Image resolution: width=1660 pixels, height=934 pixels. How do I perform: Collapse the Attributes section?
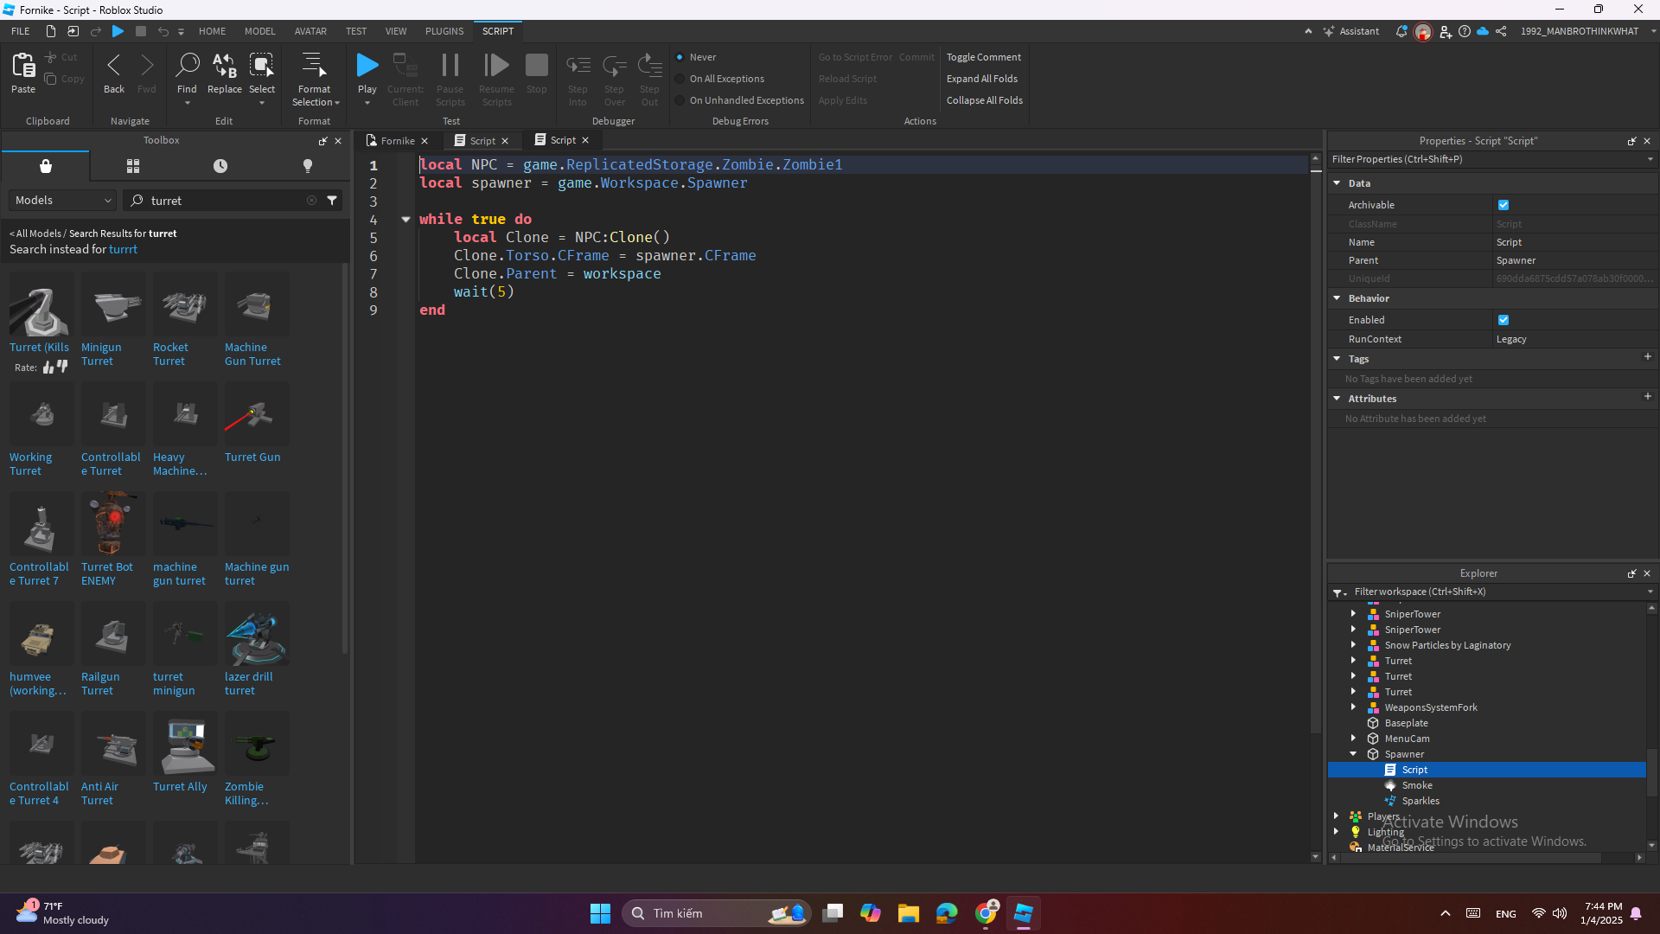1337,399
